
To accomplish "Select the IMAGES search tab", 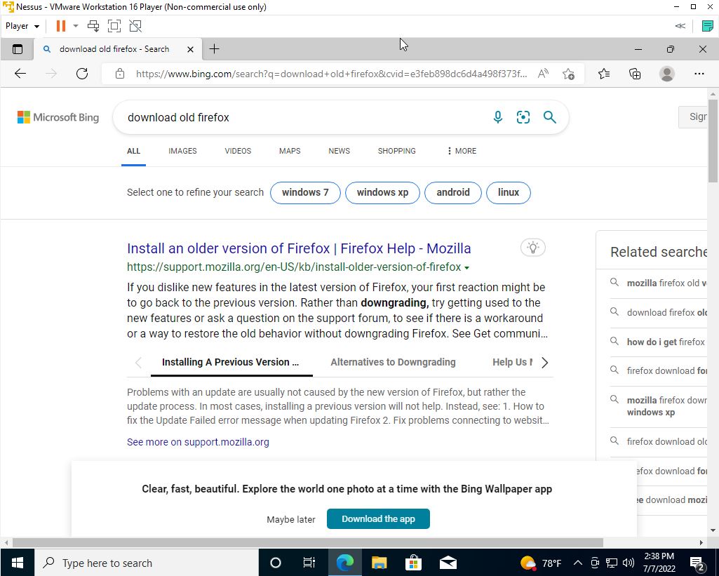I will (182, 151).
